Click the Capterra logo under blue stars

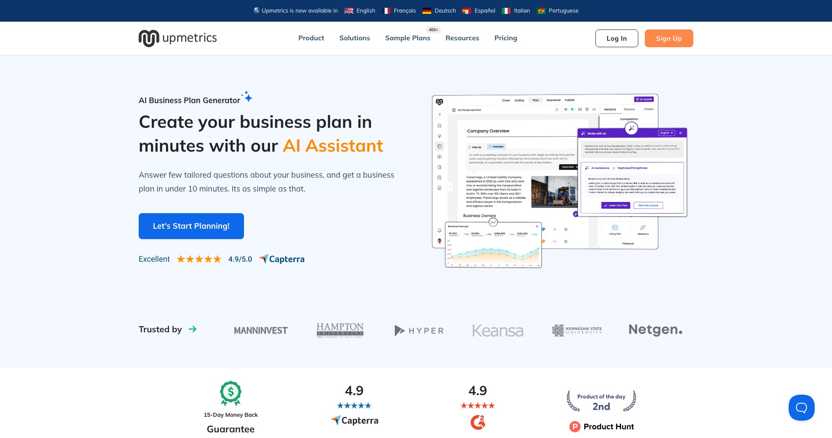(354, 420)
